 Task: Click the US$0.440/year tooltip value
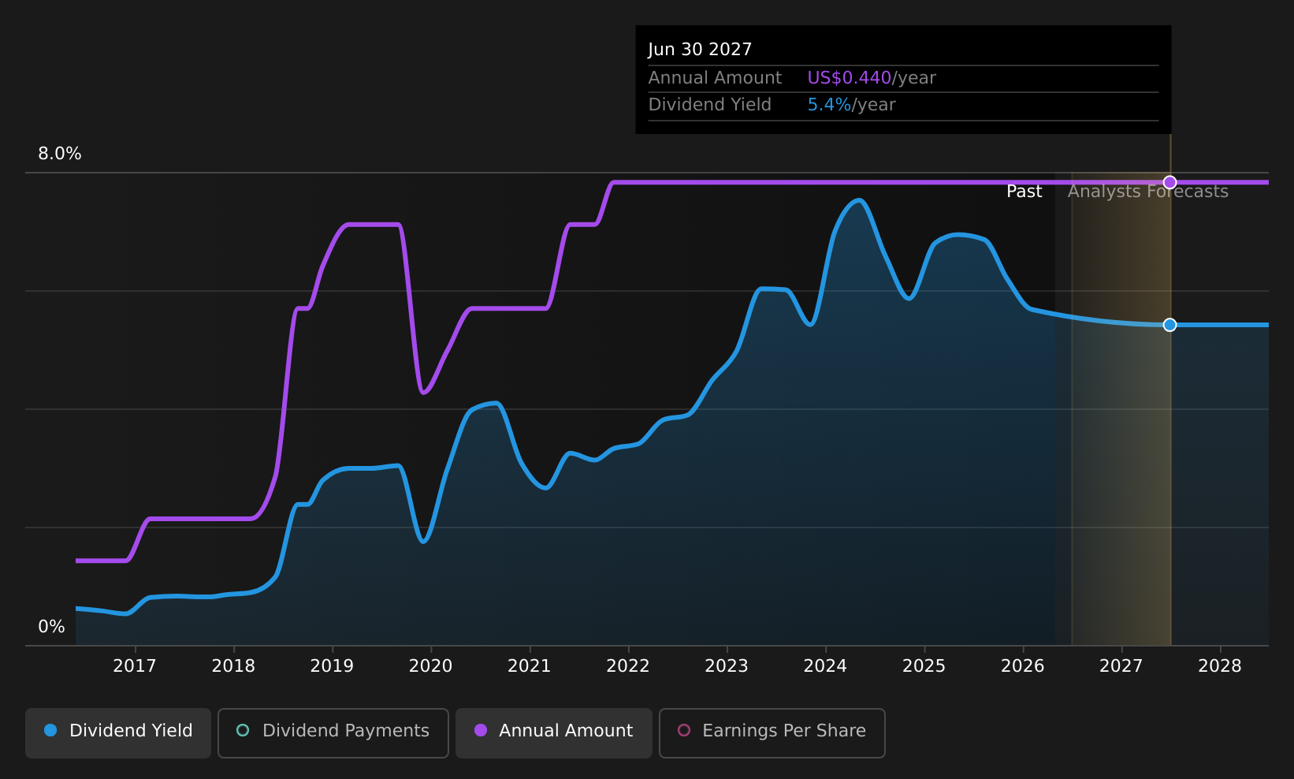pyautogui.click(x=872, y=78)
